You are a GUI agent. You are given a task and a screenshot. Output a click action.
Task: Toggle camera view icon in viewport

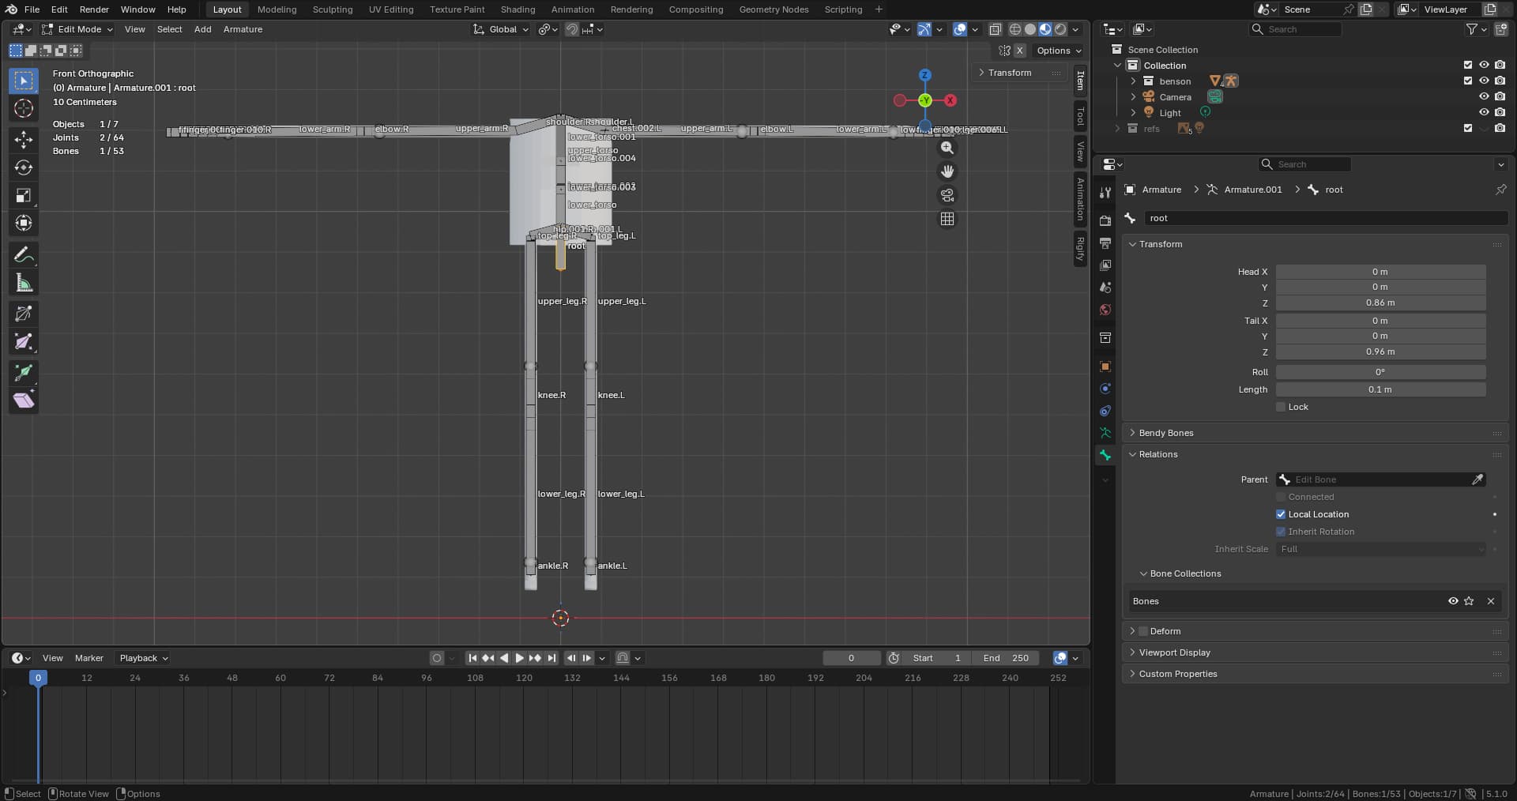point(947,195)
